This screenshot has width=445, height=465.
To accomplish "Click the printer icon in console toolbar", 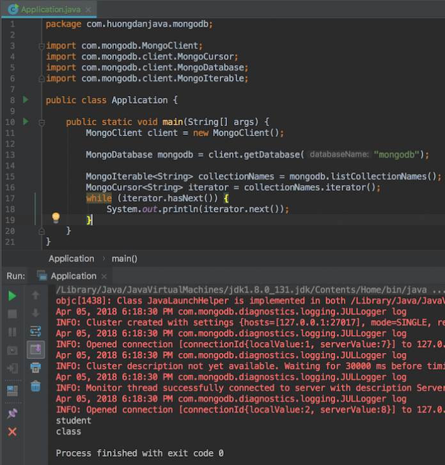I will point(36,368).
